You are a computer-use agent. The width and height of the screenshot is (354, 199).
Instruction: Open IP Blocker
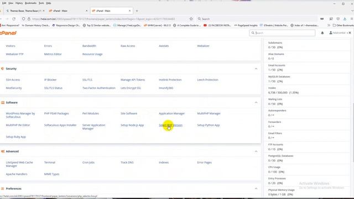pyautogui.click(x=50, y=80)
